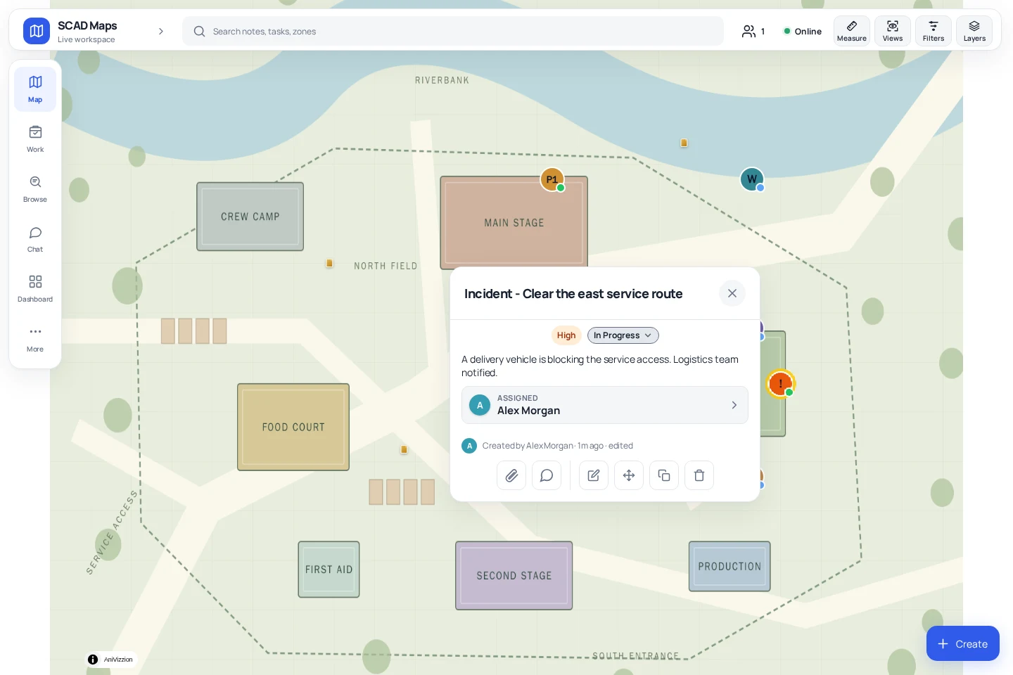
Task: Open comments on the incident
Action: coord(547,475)
